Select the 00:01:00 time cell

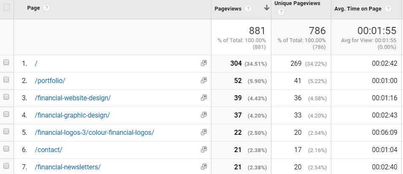384,80
